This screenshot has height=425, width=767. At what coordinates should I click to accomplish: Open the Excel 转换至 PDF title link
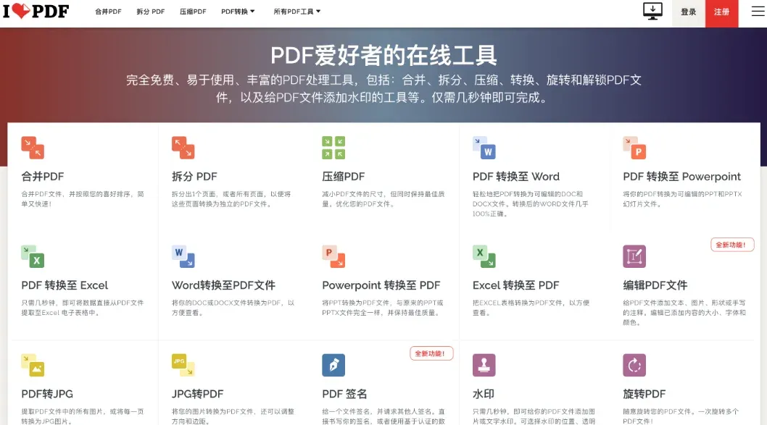515,285
